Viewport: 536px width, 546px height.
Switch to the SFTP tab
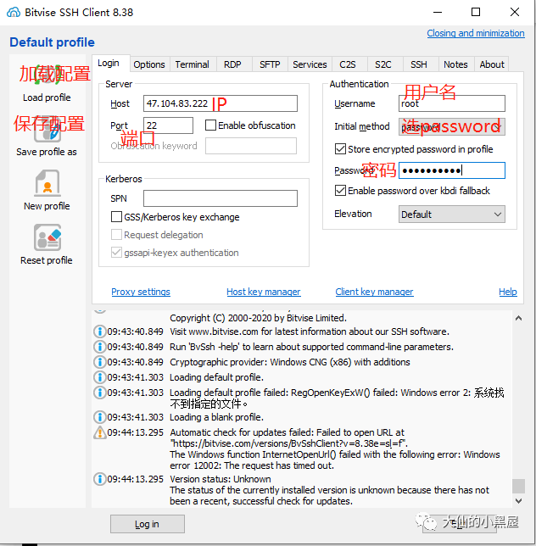click(270, 64)
